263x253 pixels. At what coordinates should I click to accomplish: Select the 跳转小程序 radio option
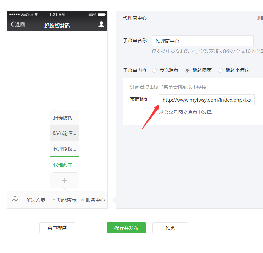(220, 70)
